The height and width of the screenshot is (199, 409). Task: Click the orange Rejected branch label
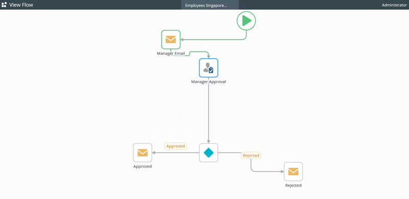coord(251,156)
